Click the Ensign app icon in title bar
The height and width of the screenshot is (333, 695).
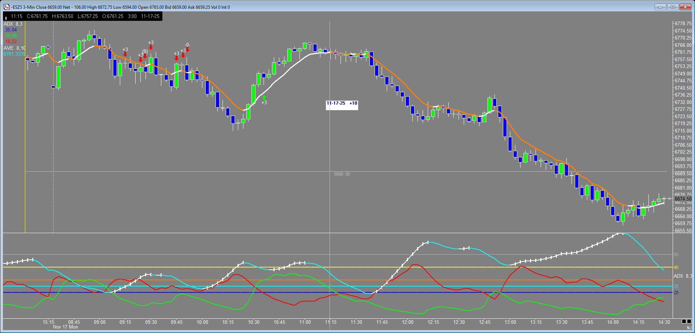pyautogui.click(x=6, y=7)
